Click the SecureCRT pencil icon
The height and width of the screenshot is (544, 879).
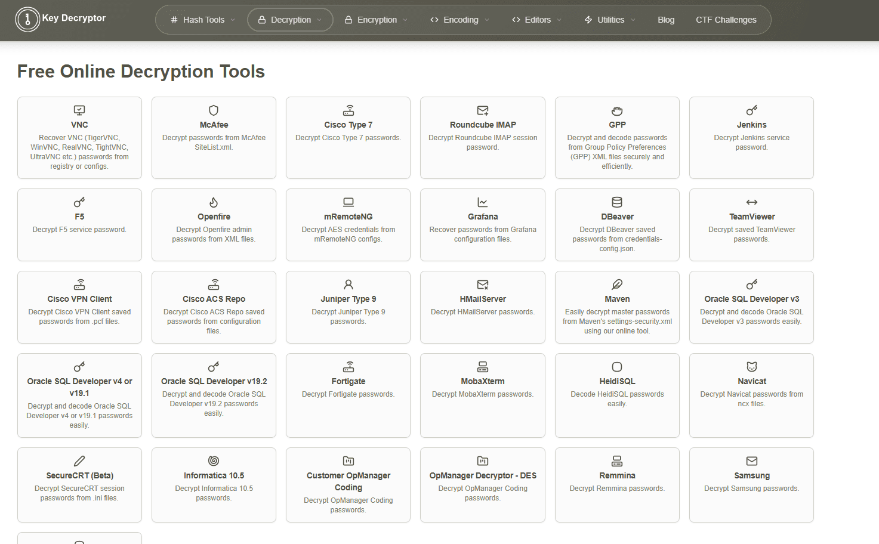(79, 461)
